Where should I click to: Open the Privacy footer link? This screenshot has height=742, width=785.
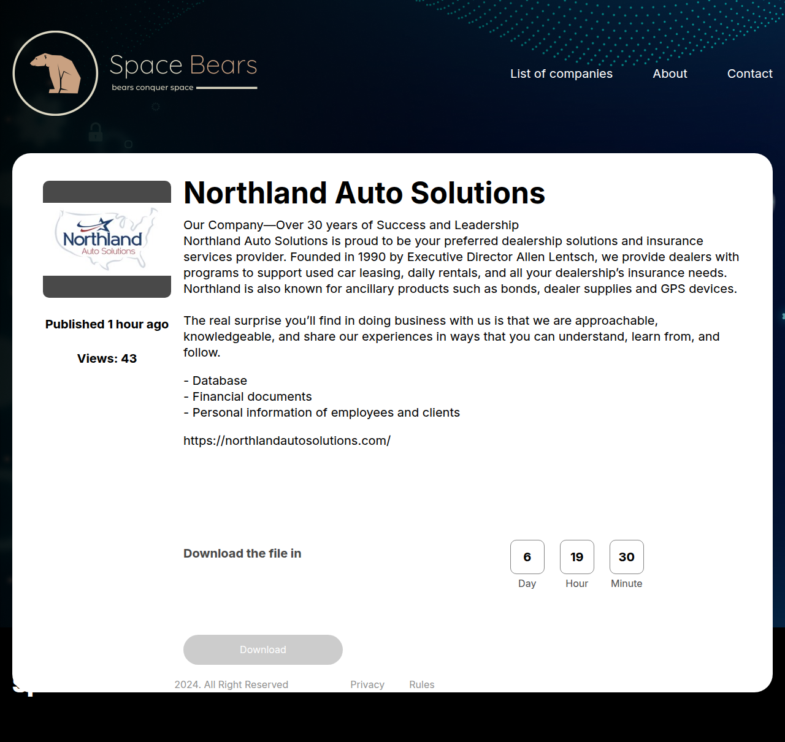[x=367, y=684]
